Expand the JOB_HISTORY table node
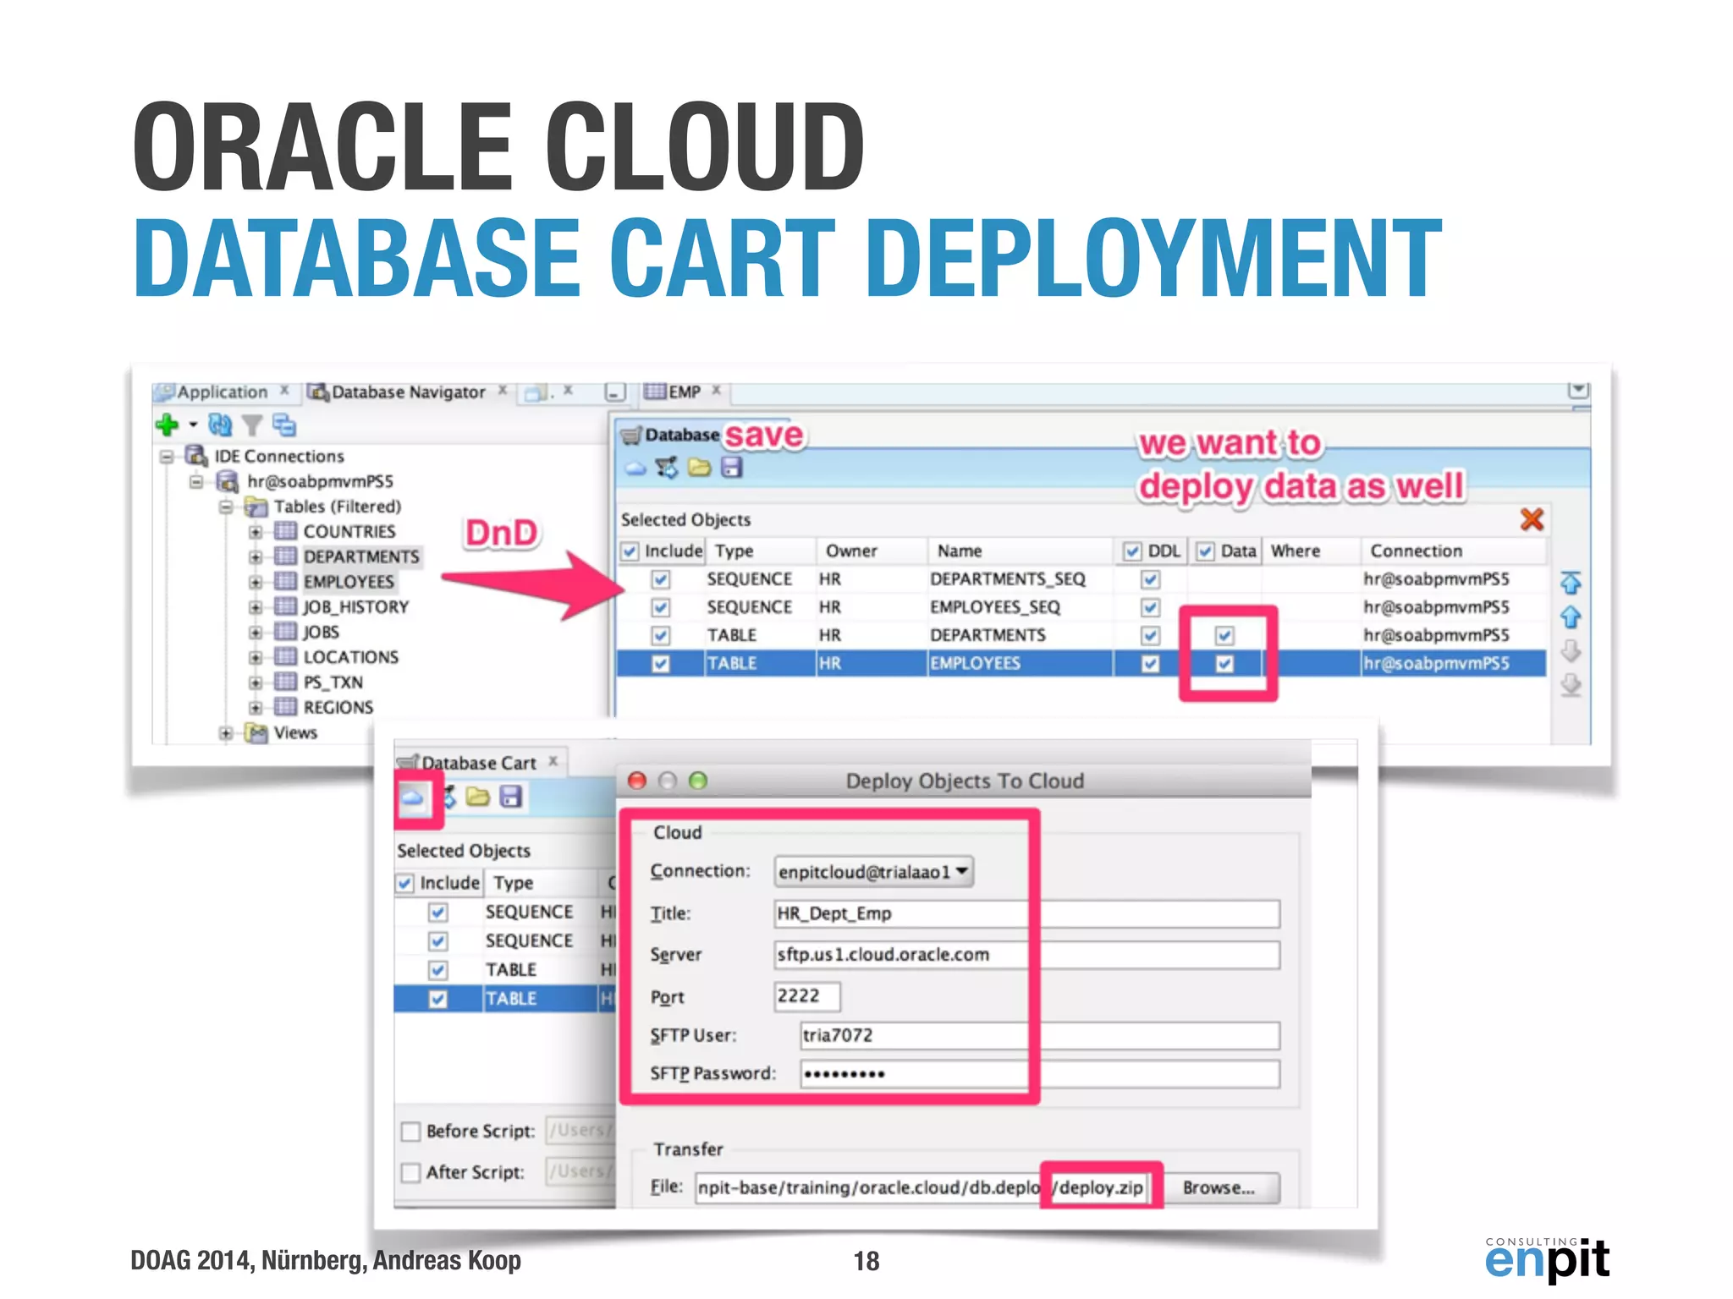Screen dimensions: 1733x1299 [255, 607]
